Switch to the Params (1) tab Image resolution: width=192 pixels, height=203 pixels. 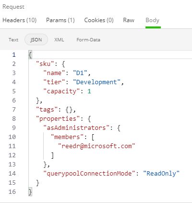tap(60, 20)
